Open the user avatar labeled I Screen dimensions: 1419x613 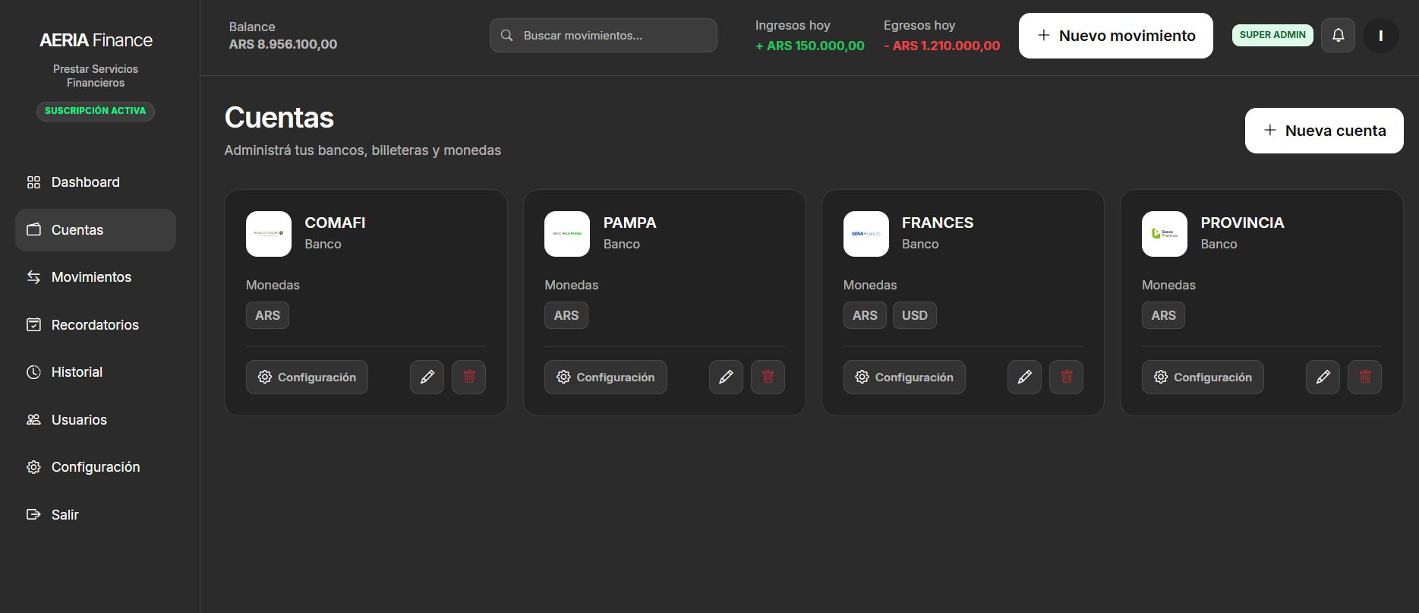click(x=1380, y=35)
